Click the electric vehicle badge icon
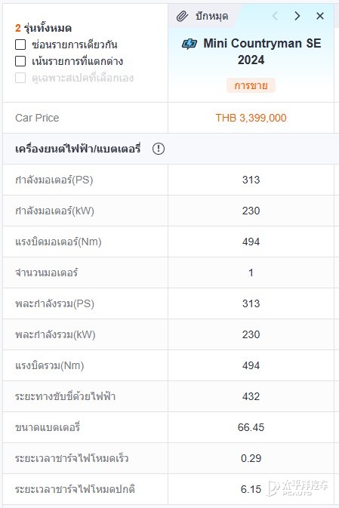Image resolution: width=339 pixels, height=508 pixels. coord(190,44)
